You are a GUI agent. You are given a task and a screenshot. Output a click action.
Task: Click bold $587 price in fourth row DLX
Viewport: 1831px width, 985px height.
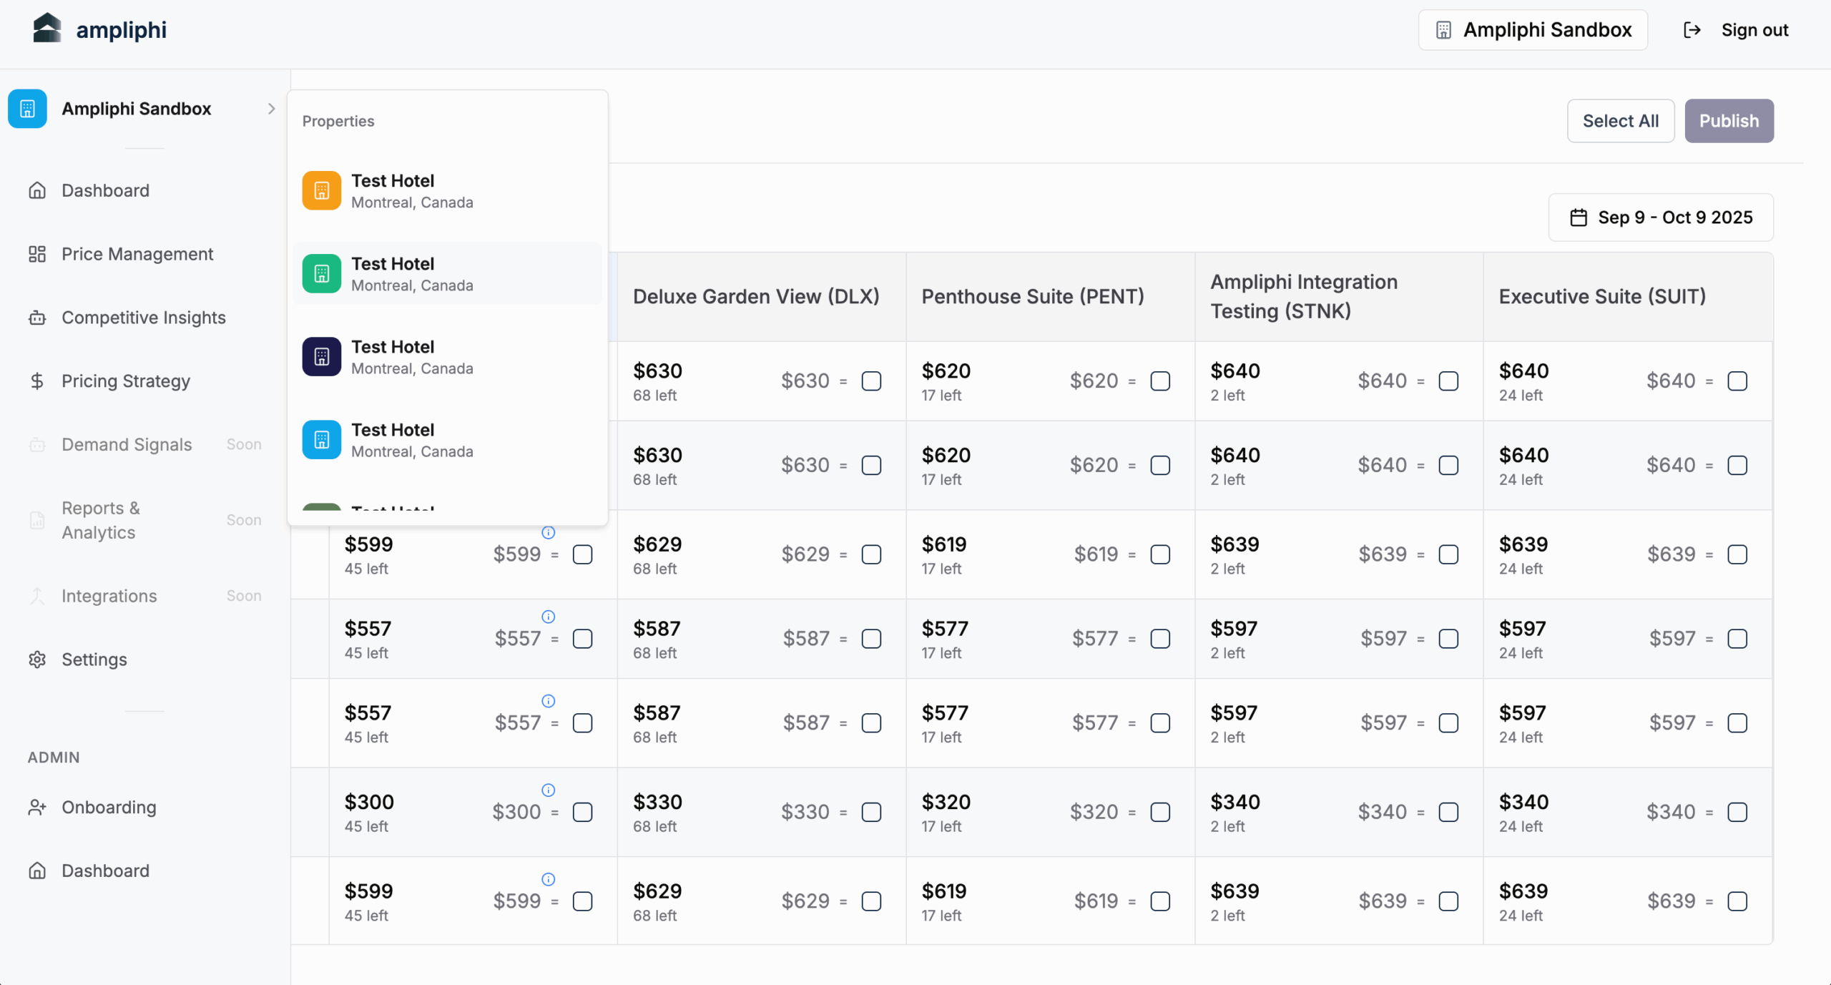tap(657, 629)
